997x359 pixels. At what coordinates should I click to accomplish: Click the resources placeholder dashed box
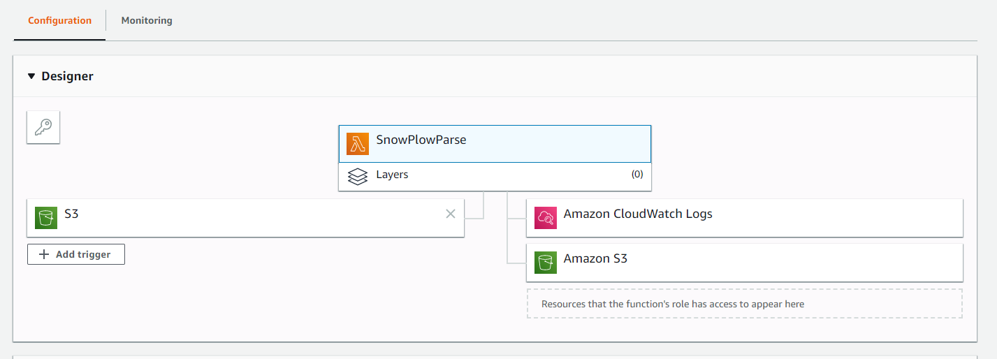(745, 304)
